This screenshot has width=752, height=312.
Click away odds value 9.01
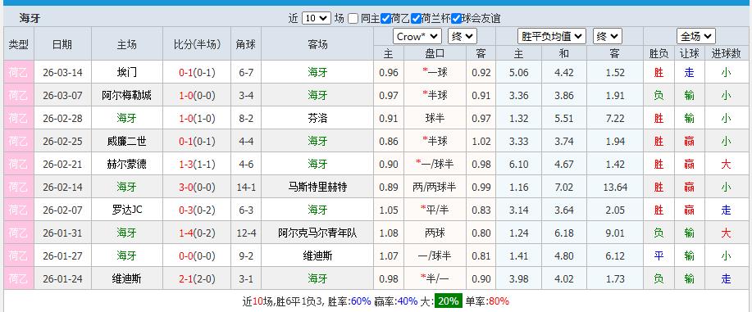click(x=615, y=233)
